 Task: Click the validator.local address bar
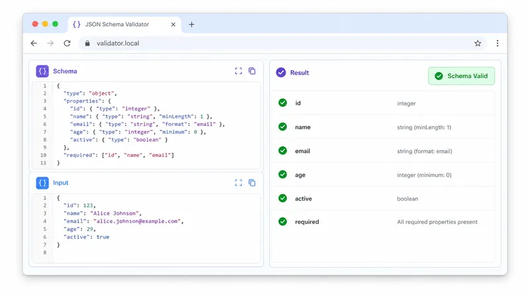coord(282,43)
